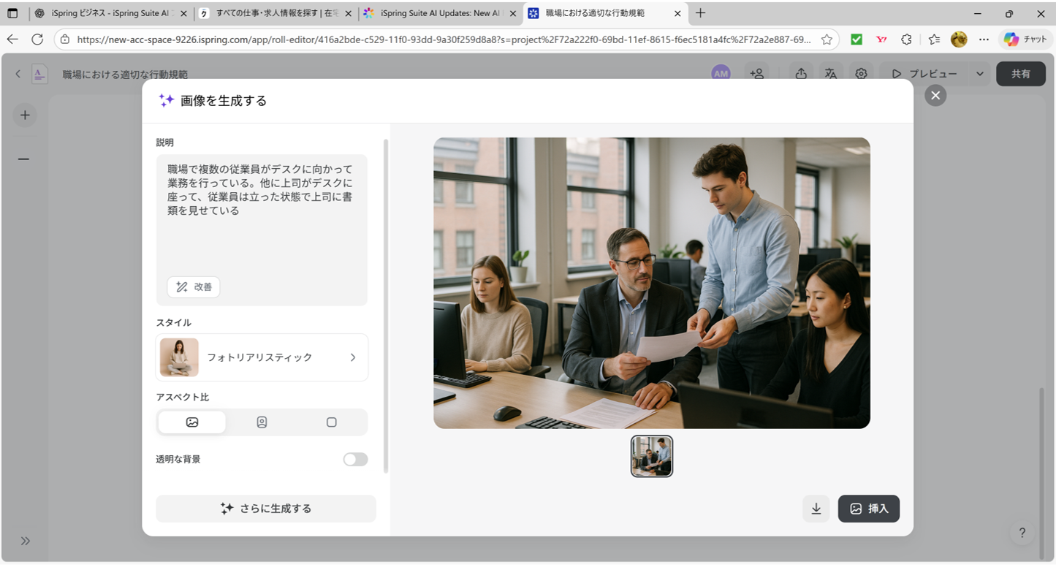Click the add collaborator icon near the avatar
The width and height of the screenshot is (1056, 570).
pos(757,74)
